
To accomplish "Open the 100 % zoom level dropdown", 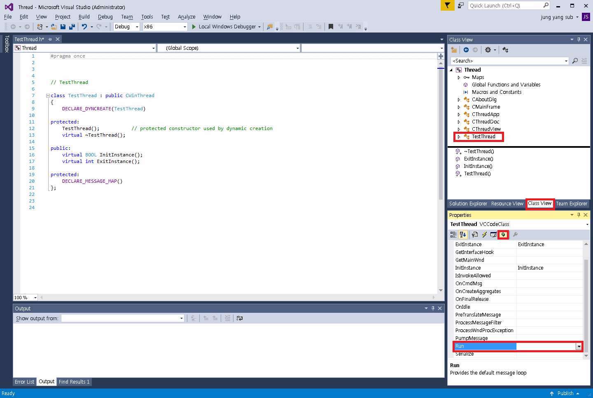I will 35,298.
